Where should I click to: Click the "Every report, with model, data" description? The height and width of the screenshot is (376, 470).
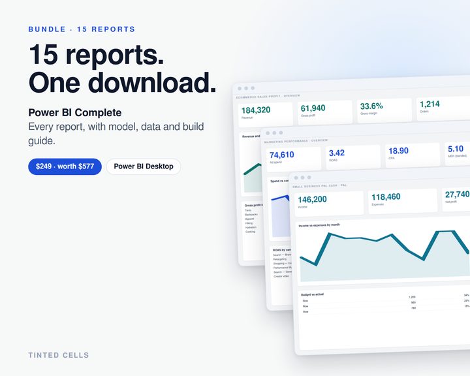click(x=116, y=133)
